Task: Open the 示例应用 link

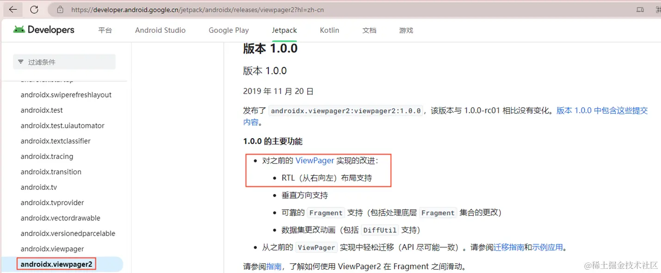Action: coord(547,247)
